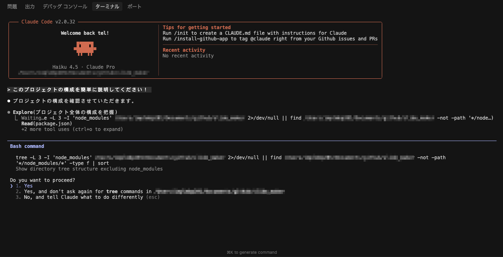The height and width of the screenshot is (257, 503).
Task: Click the /install-github-app tip line
Action: pyautogui.click(x=270, y=39)
